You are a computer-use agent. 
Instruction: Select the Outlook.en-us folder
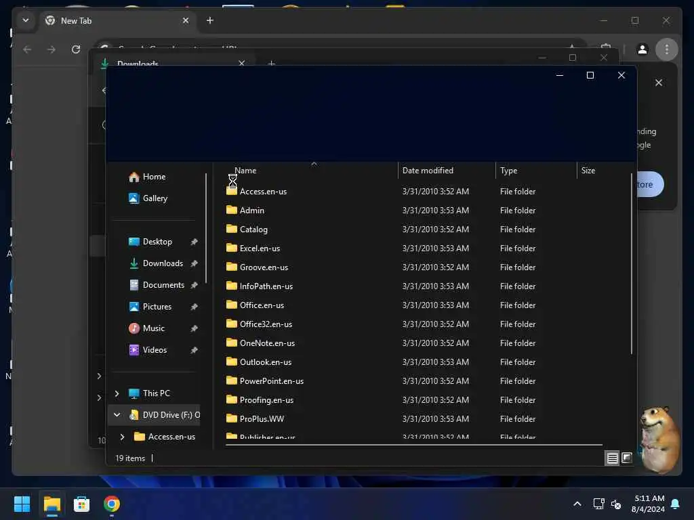[265, 363]
